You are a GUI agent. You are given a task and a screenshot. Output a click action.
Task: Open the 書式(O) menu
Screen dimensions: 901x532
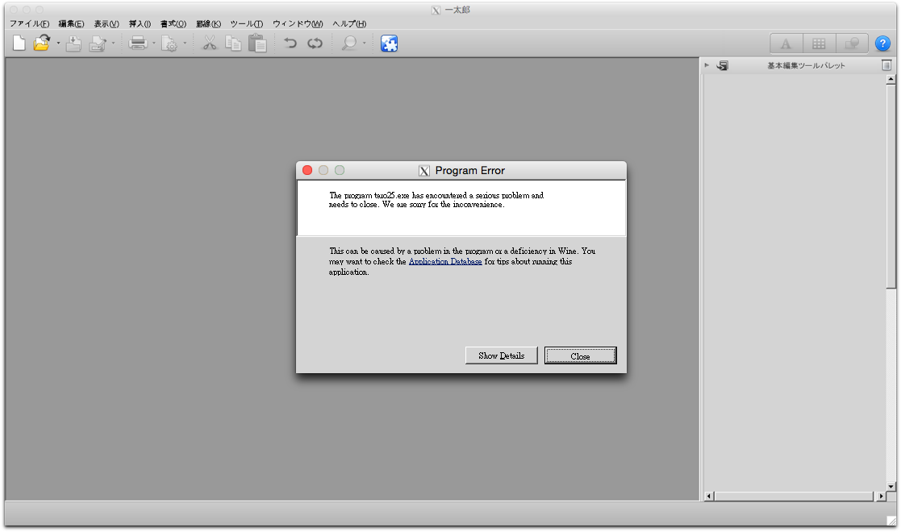tap(173, 23)
